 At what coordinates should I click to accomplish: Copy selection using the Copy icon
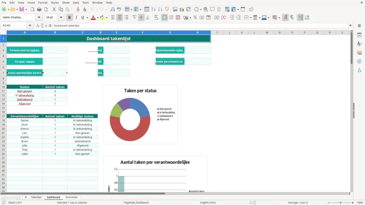[61, 9]
